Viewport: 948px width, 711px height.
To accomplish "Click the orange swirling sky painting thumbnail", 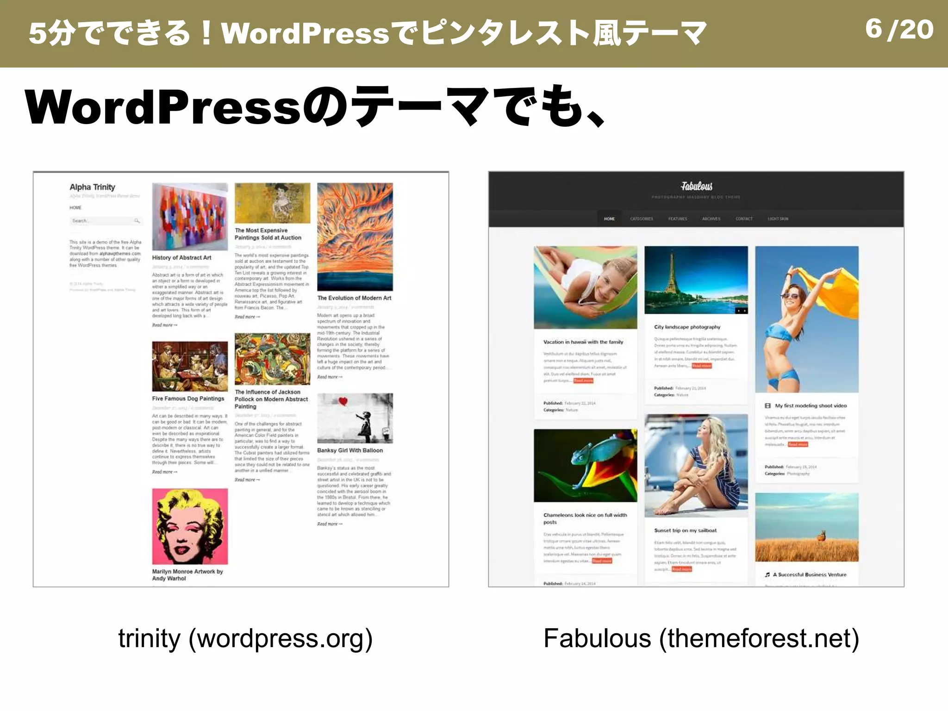I will click(355, 237).
